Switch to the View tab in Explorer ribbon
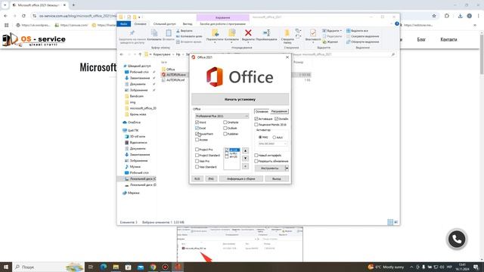The height and width of the screenshot is (272, 484). pyautogui.click(x=188, y=23)
